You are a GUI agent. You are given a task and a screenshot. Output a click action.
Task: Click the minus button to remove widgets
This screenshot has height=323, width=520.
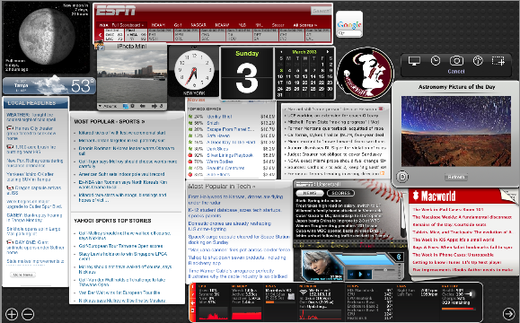28,313
